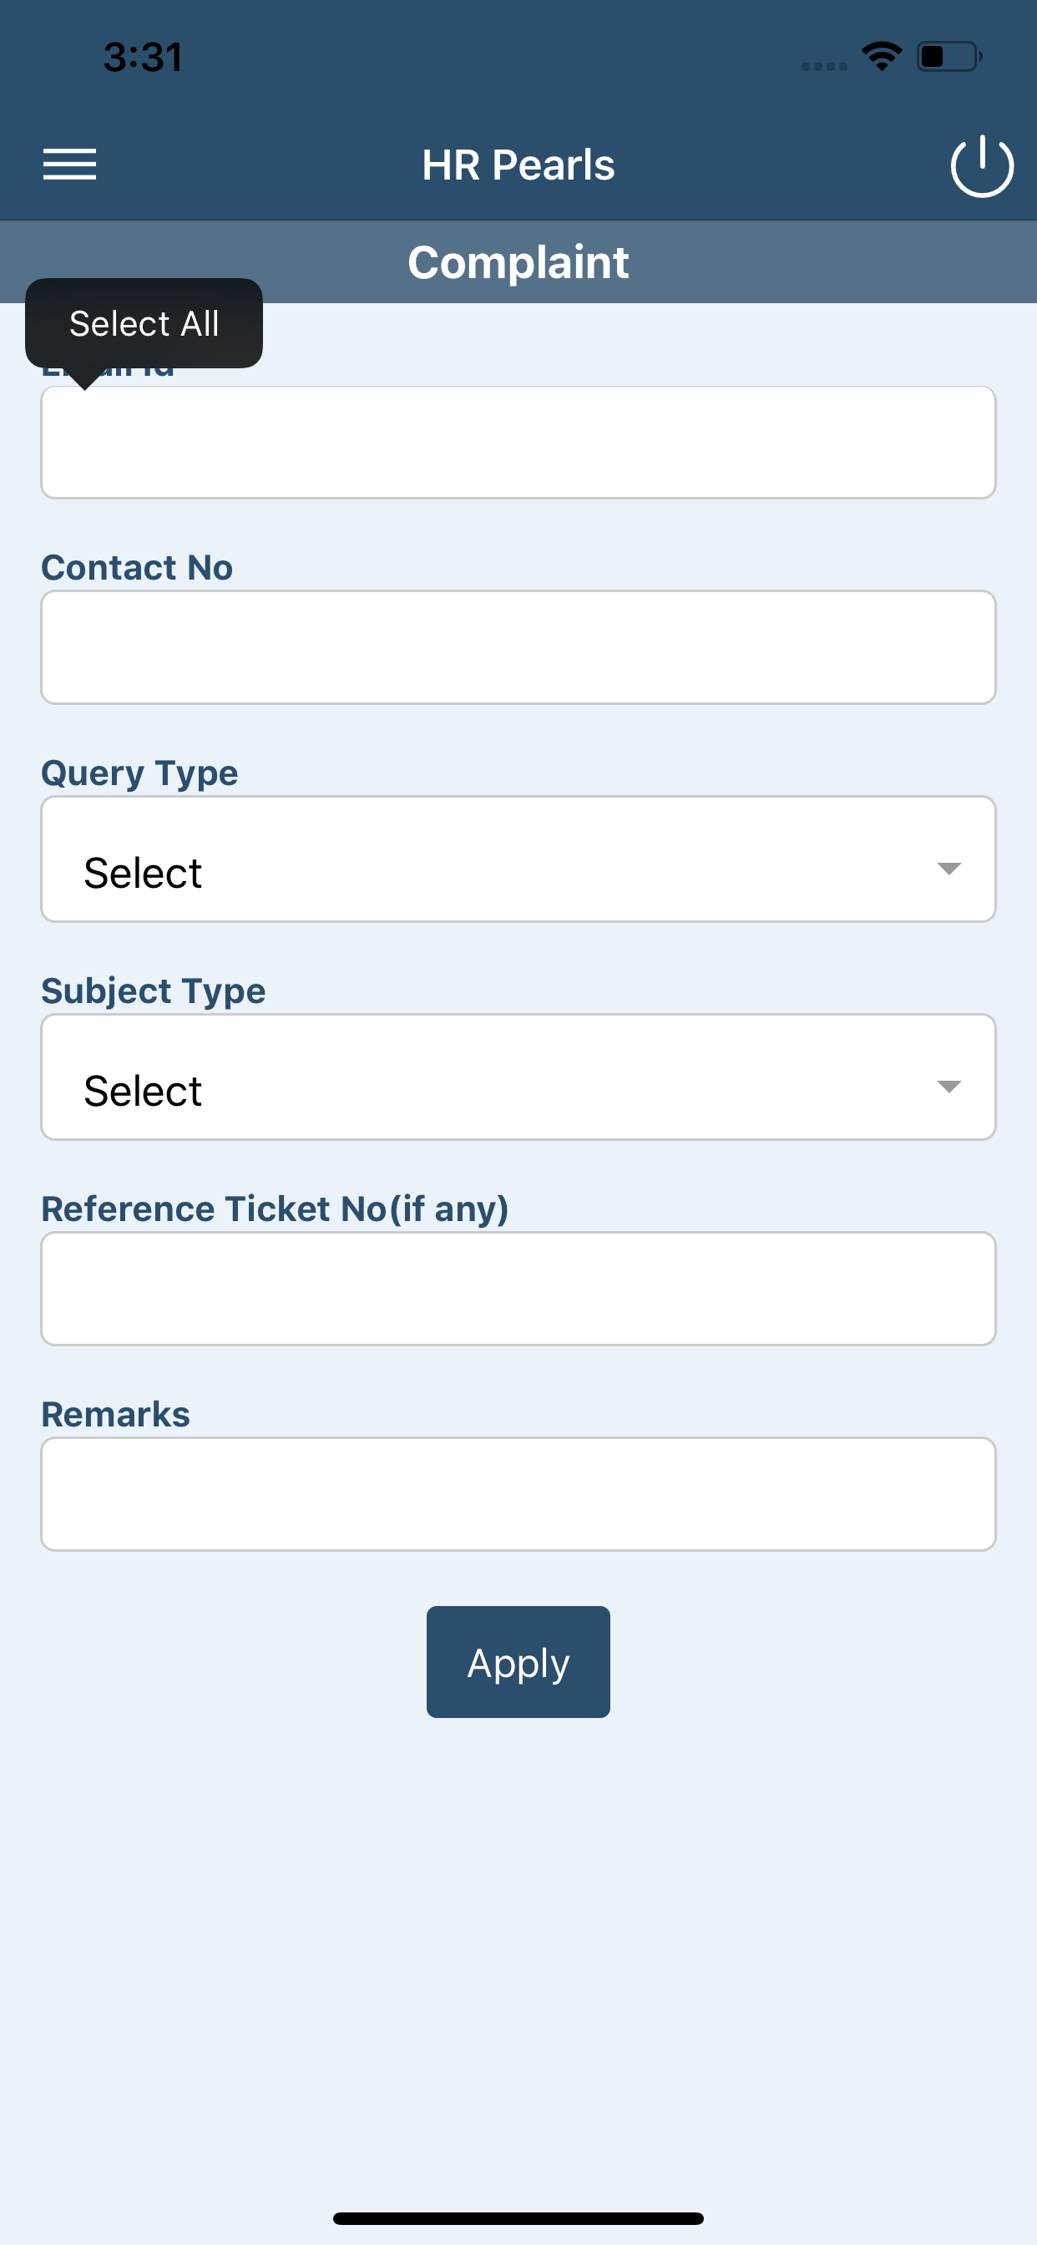Focus the Remarks text field
This screenshot has width=1037, height=2245.
(x=518, y=1494)
